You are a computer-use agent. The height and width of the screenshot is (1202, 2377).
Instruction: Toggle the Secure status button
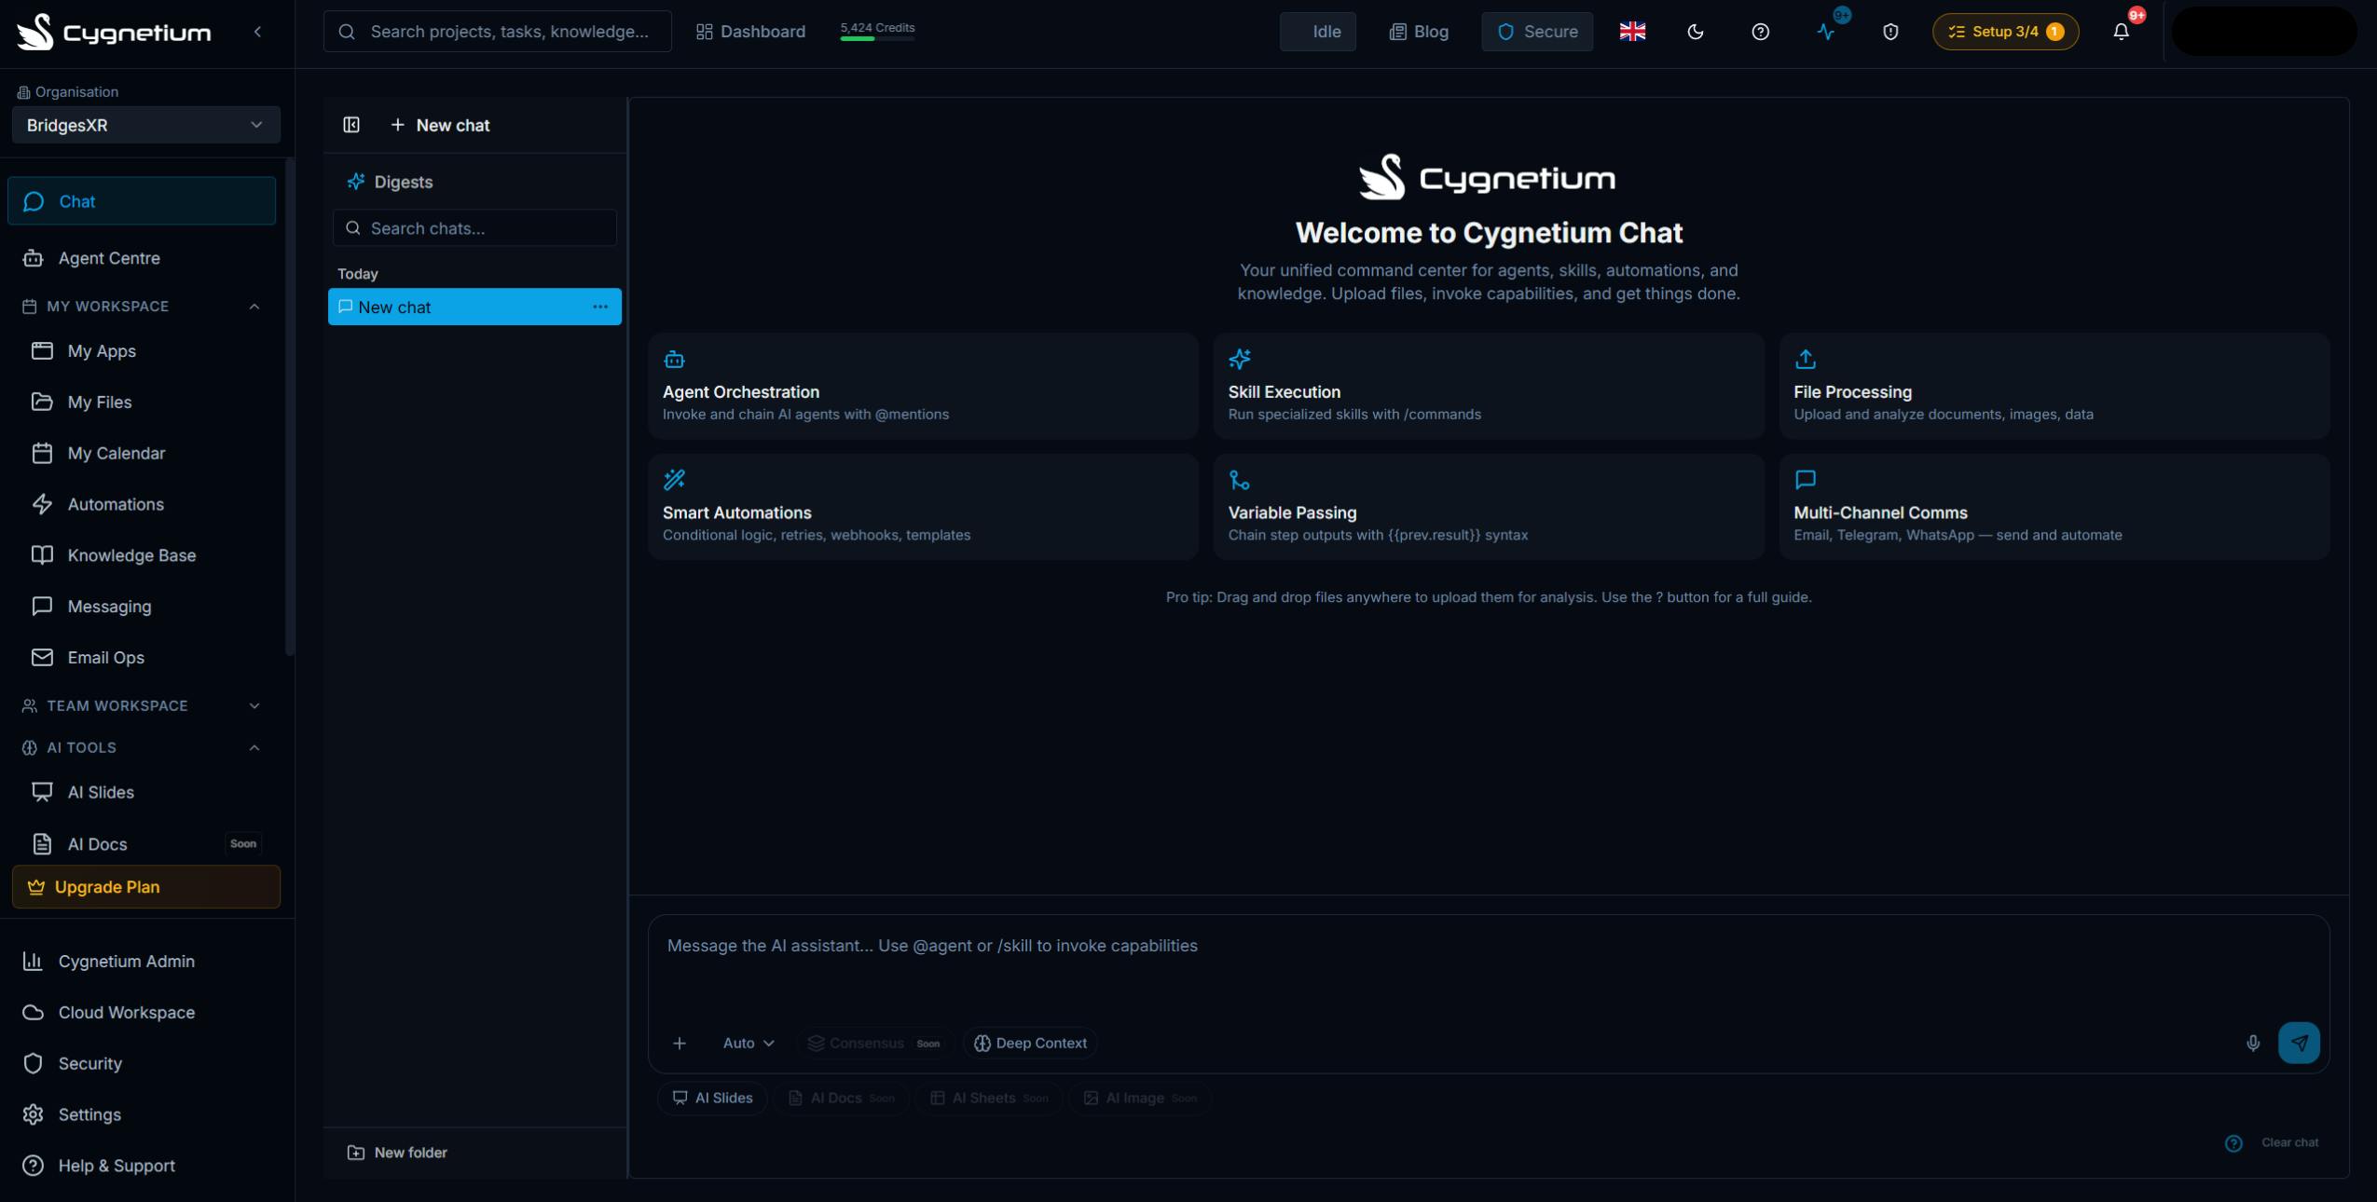[x=1537, y=32]
